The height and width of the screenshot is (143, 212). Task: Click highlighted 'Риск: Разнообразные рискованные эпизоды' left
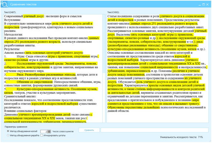[x=46, y=75]
